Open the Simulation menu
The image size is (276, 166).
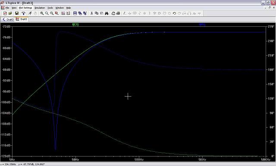[x=40, y=8]
